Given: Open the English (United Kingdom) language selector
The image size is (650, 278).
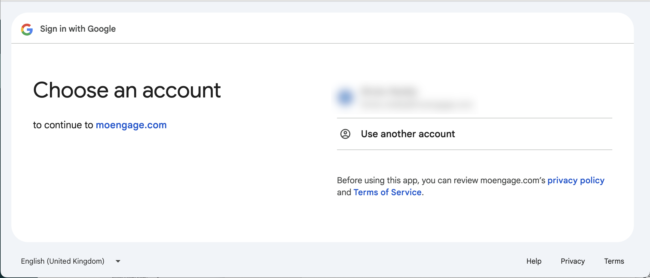Looking at the screenshot, I should pos(63,261).
